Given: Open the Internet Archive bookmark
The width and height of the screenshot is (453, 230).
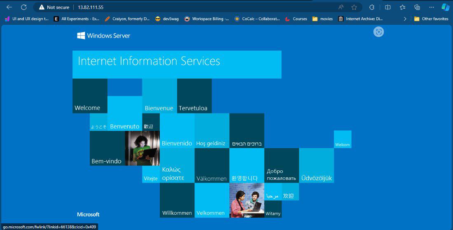Looking at the screenshot, I should pyautogui.click(x=361, y=19).
